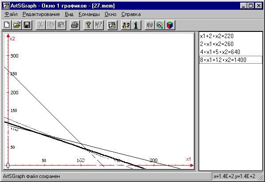Viewport: 265px width, 182px height.
Task: Open the Редактирование menu
Action: click(x=41, y=14)
